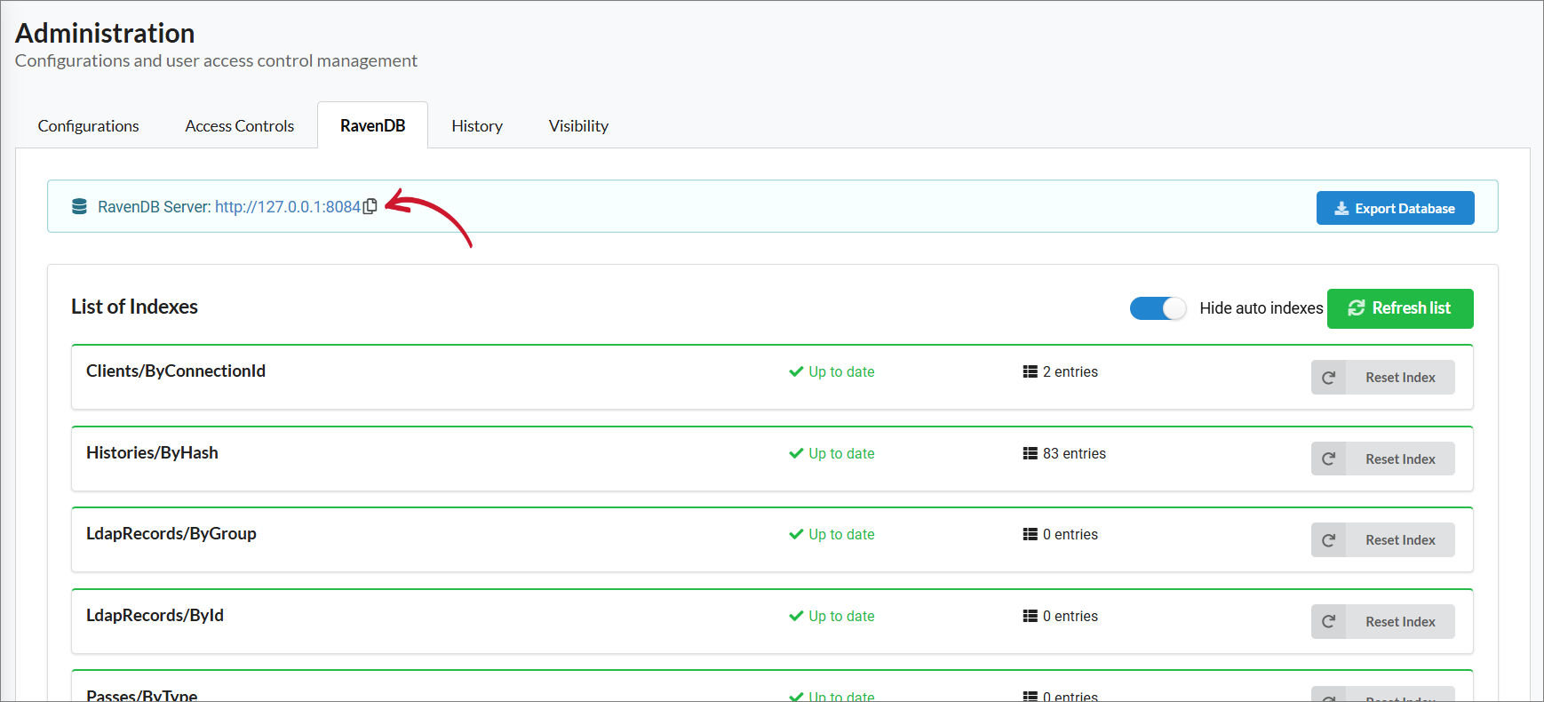Click the reset arrow icon for Histories/ByHash
The height and width of the screenshot is (702, 1544).
[x=1329, y=459]
